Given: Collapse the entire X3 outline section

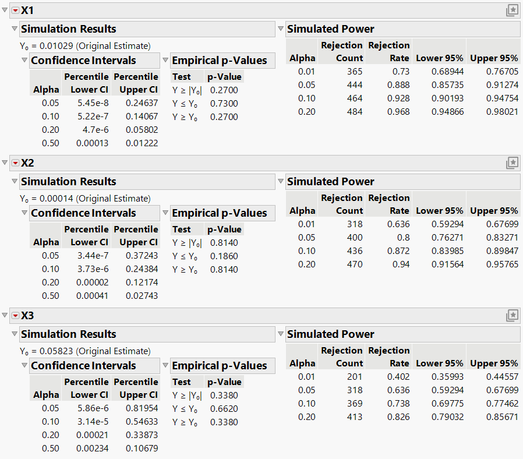Looking at the screenshot, I should point(5,315).
